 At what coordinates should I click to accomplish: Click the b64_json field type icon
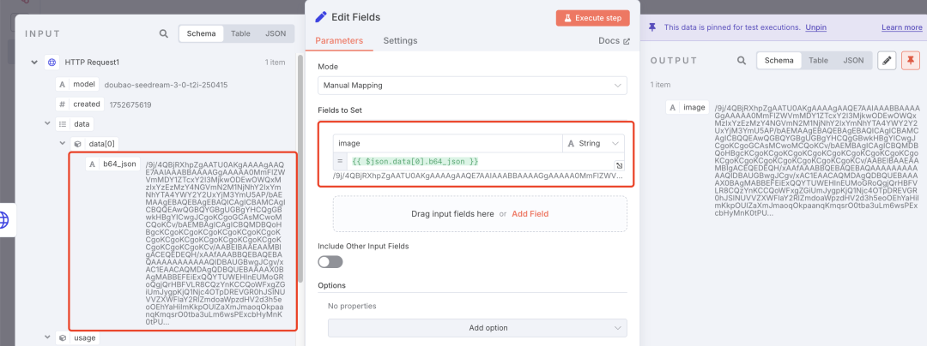tap(91, 164)
